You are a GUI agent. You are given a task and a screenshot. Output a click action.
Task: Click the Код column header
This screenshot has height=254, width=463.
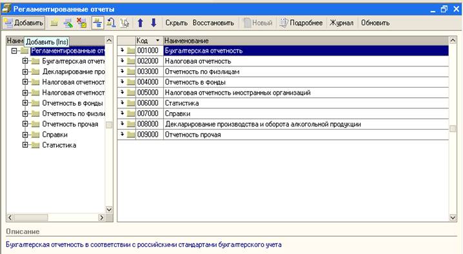click(x=149, y=41)
